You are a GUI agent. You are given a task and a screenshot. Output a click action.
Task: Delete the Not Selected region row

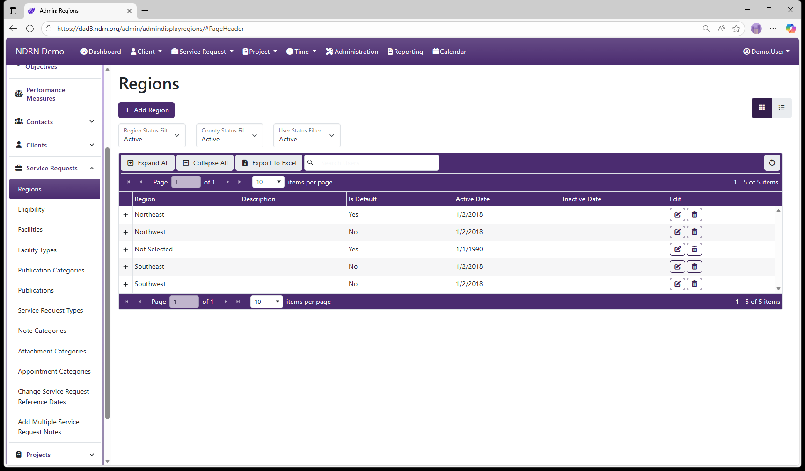(x=694, y=249)
